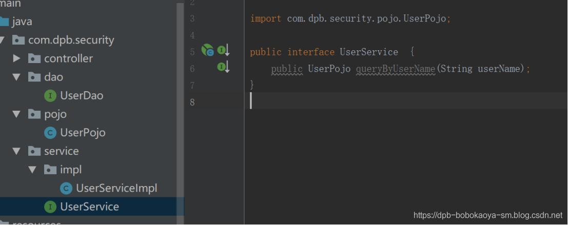Click the import keyword on line 3
Screen dimensions: 568x225
pyautogui.click(x=265, y=19)
